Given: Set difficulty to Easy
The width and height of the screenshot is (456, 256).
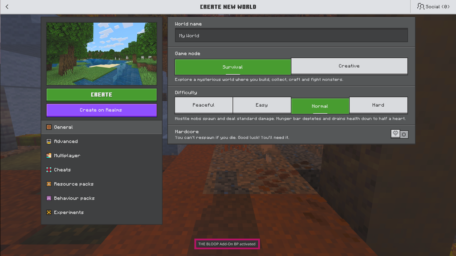Looking at the screenshot, I should tap(262, 105).
